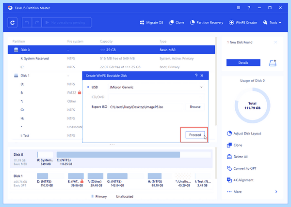
Task: Click the File system column header
Action: [x=75, y=41]
